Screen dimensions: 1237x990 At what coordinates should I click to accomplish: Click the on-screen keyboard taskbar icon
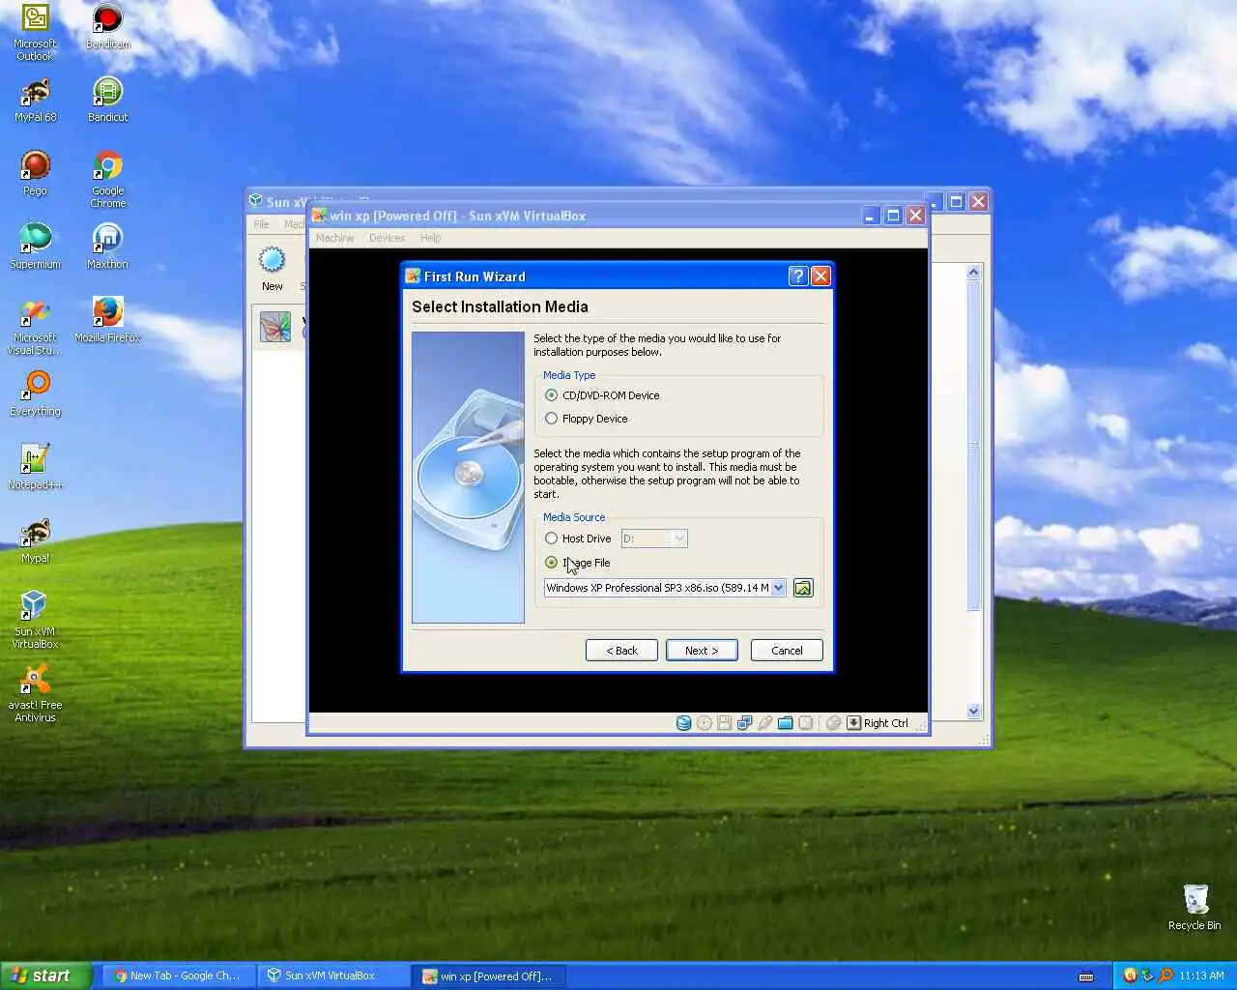point(1086,975)
